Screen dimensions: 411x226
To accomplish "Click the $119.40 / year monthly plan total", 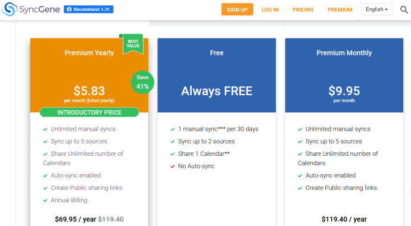I will (x=344, y=219).
